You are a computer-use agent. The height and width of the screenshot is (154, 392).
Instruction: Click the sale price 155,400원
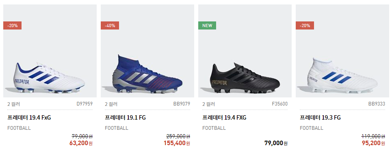(x=177, y=143)
